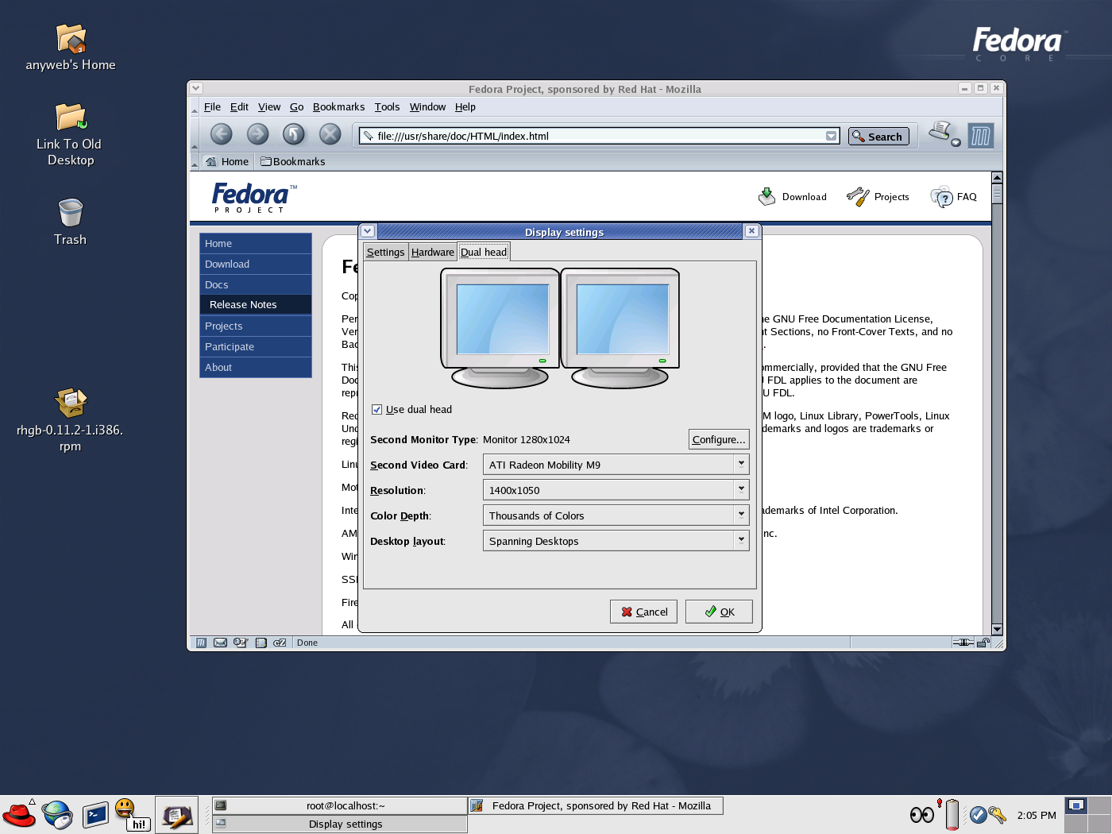Viewport: 1112px width, 834px height.
Task: Select the Dual head tab
Action: click(484, 252)
